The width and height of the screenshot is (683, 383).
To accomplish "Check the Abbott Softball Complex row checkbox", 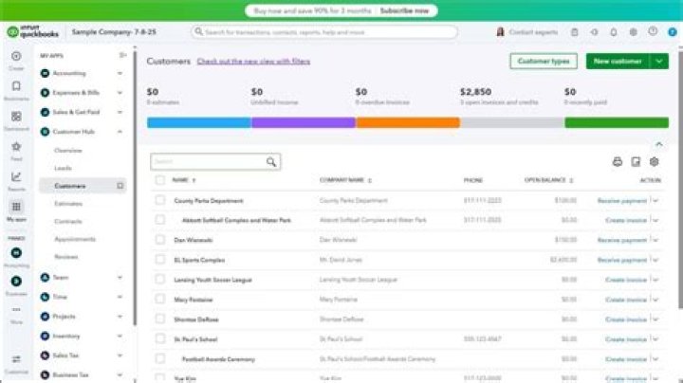I will 160,220.
